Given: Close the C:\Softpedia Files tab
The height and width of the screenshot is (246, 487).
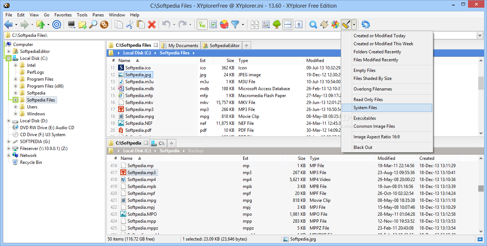Looking at the screenshot, I should point(156,45).
